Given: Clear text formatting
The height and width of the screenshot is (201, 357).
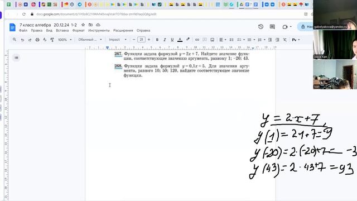Looking at the screenshot, I should tap(284, 40).
